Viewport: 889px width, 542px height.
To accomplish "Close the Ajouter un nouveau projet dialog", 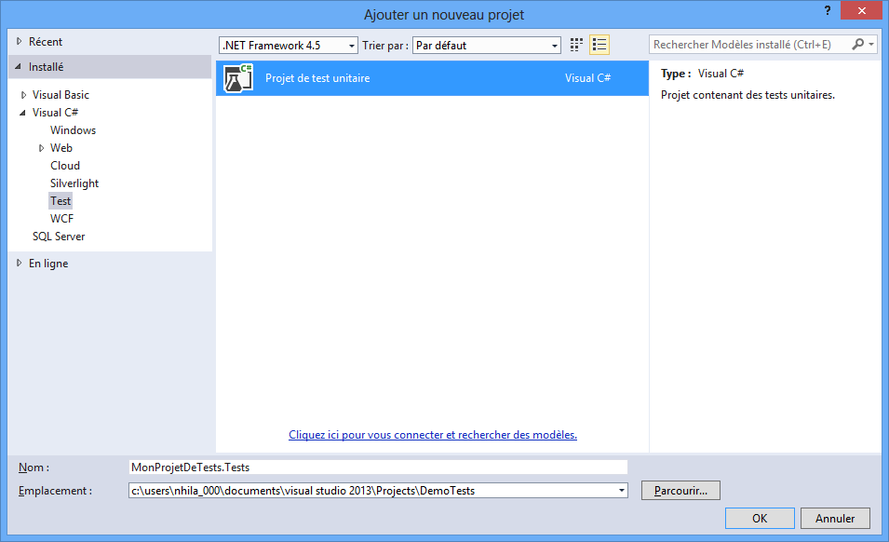I will 861,10.
